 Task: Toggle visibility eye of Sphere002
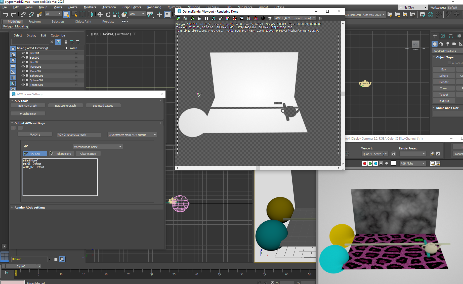23,80
